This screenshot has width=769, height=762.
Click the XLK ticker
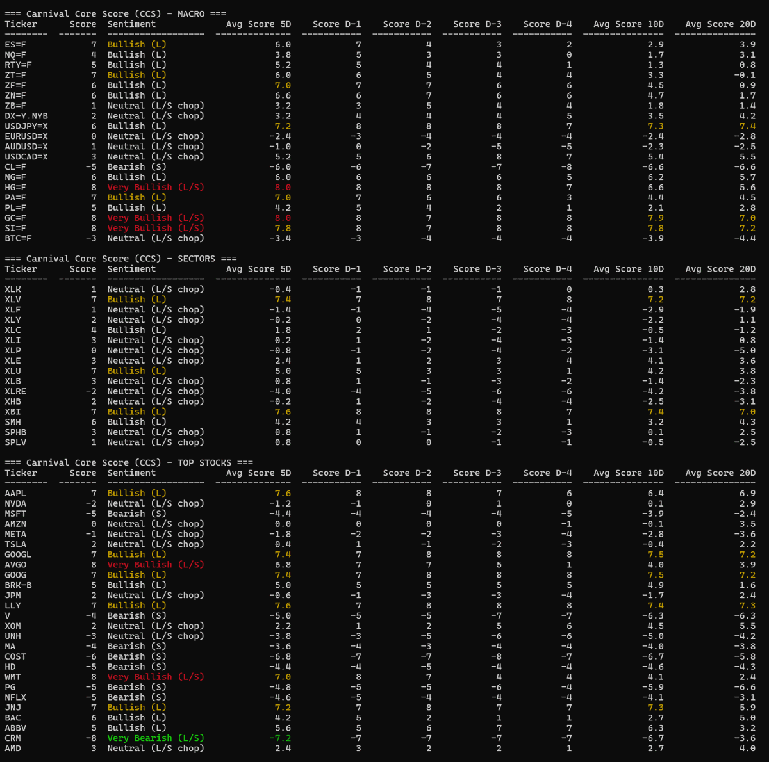(x=13, y=289)
